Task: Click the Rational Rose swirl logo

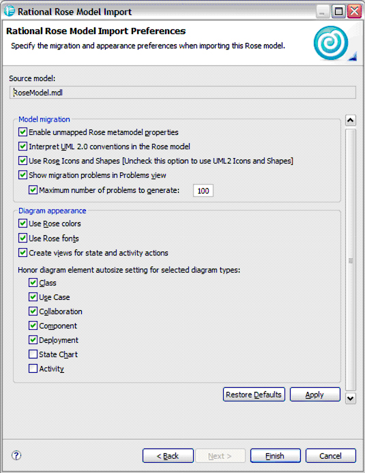Action: (331, 43)
